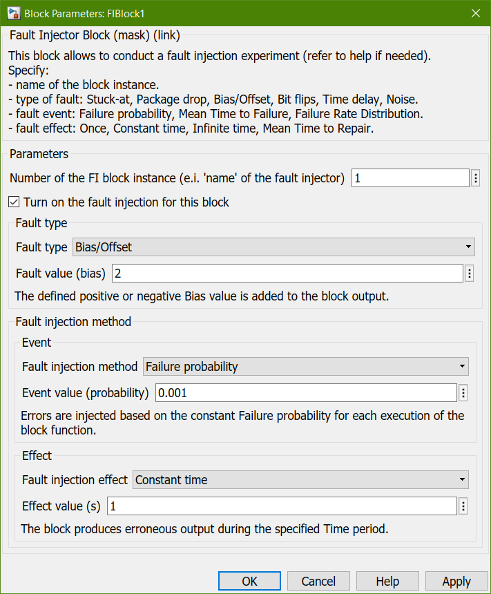Screen dimensions: 491x594
Task: Select the Effect value (s) input field
Action: (x=281, y=506)
